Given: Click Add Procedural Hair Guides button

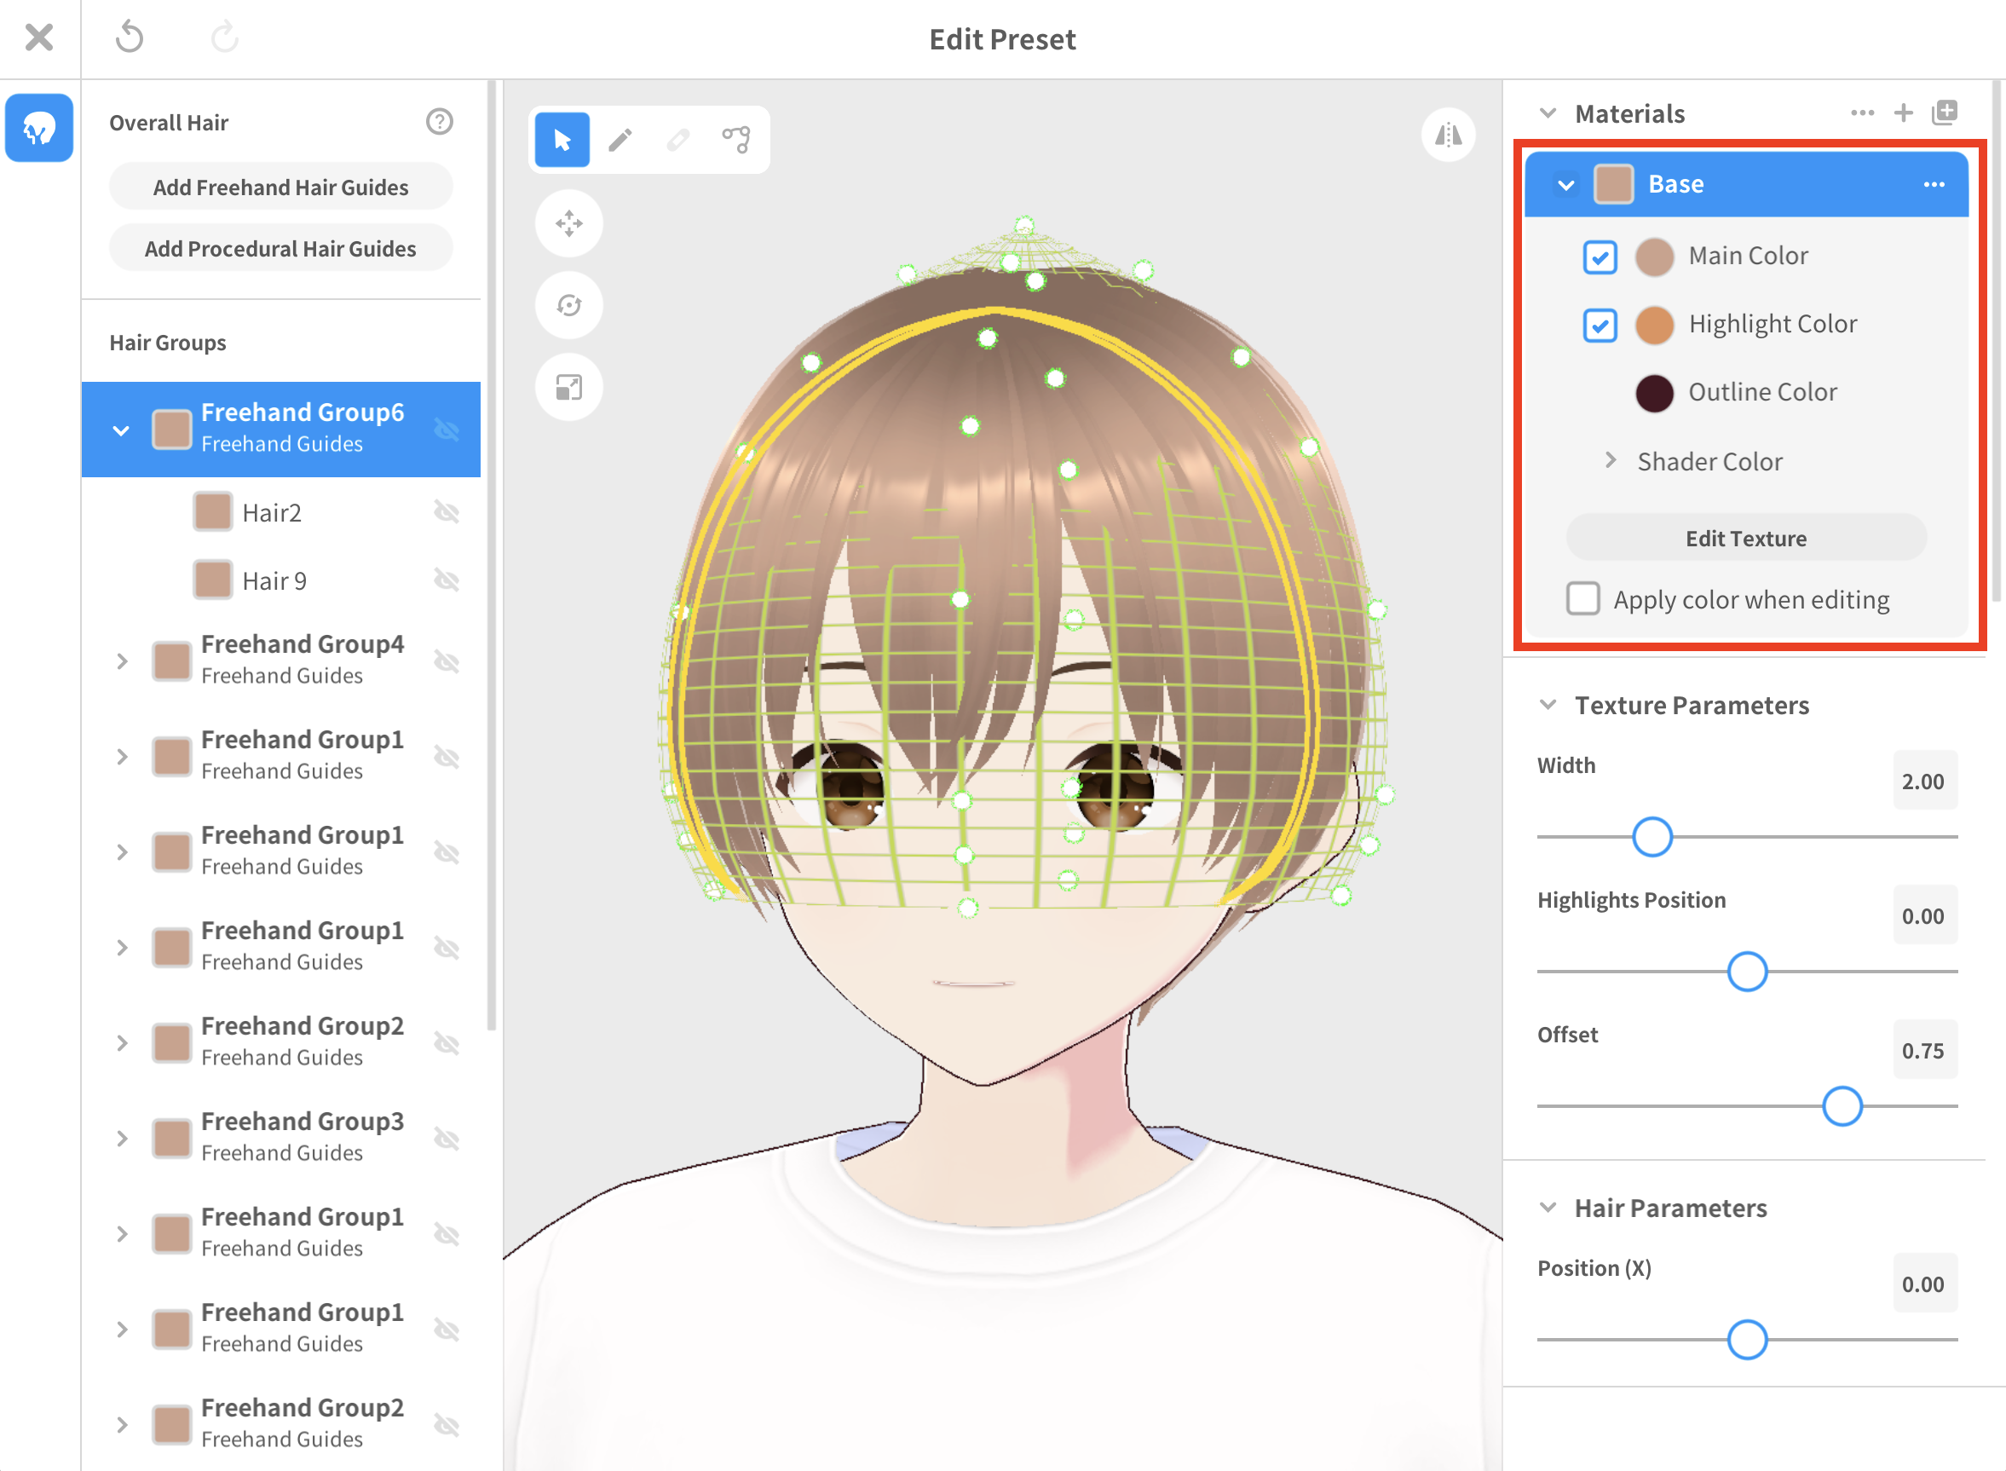Looking at the screenshot, I should pyautogui.click(x=280, y=248).
